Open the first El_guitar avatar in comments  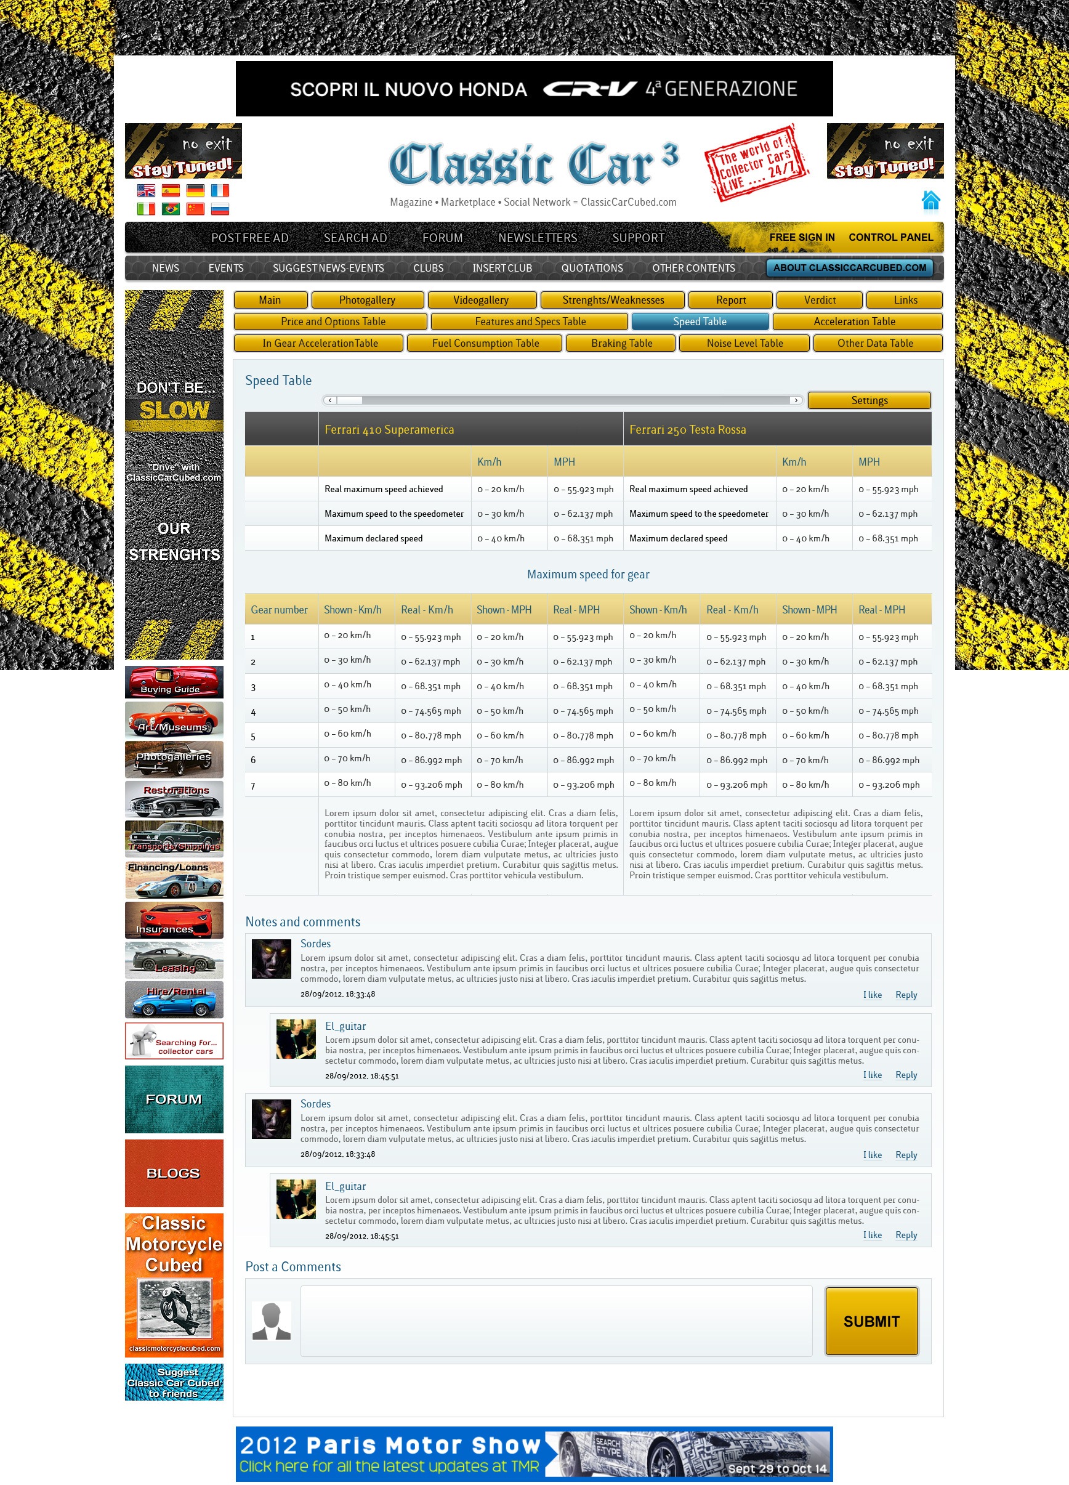click(296, 1039)
